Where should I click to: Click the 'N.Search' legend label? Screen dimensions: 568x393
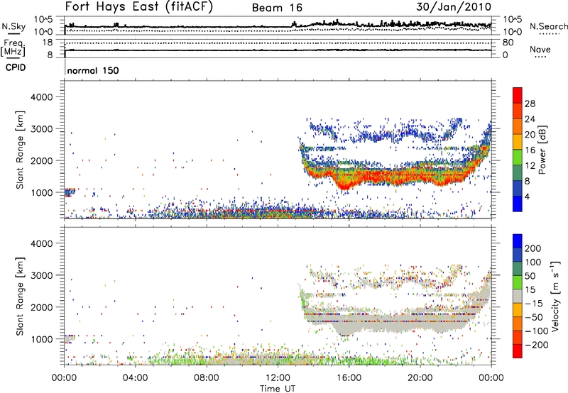coord(548,26)
